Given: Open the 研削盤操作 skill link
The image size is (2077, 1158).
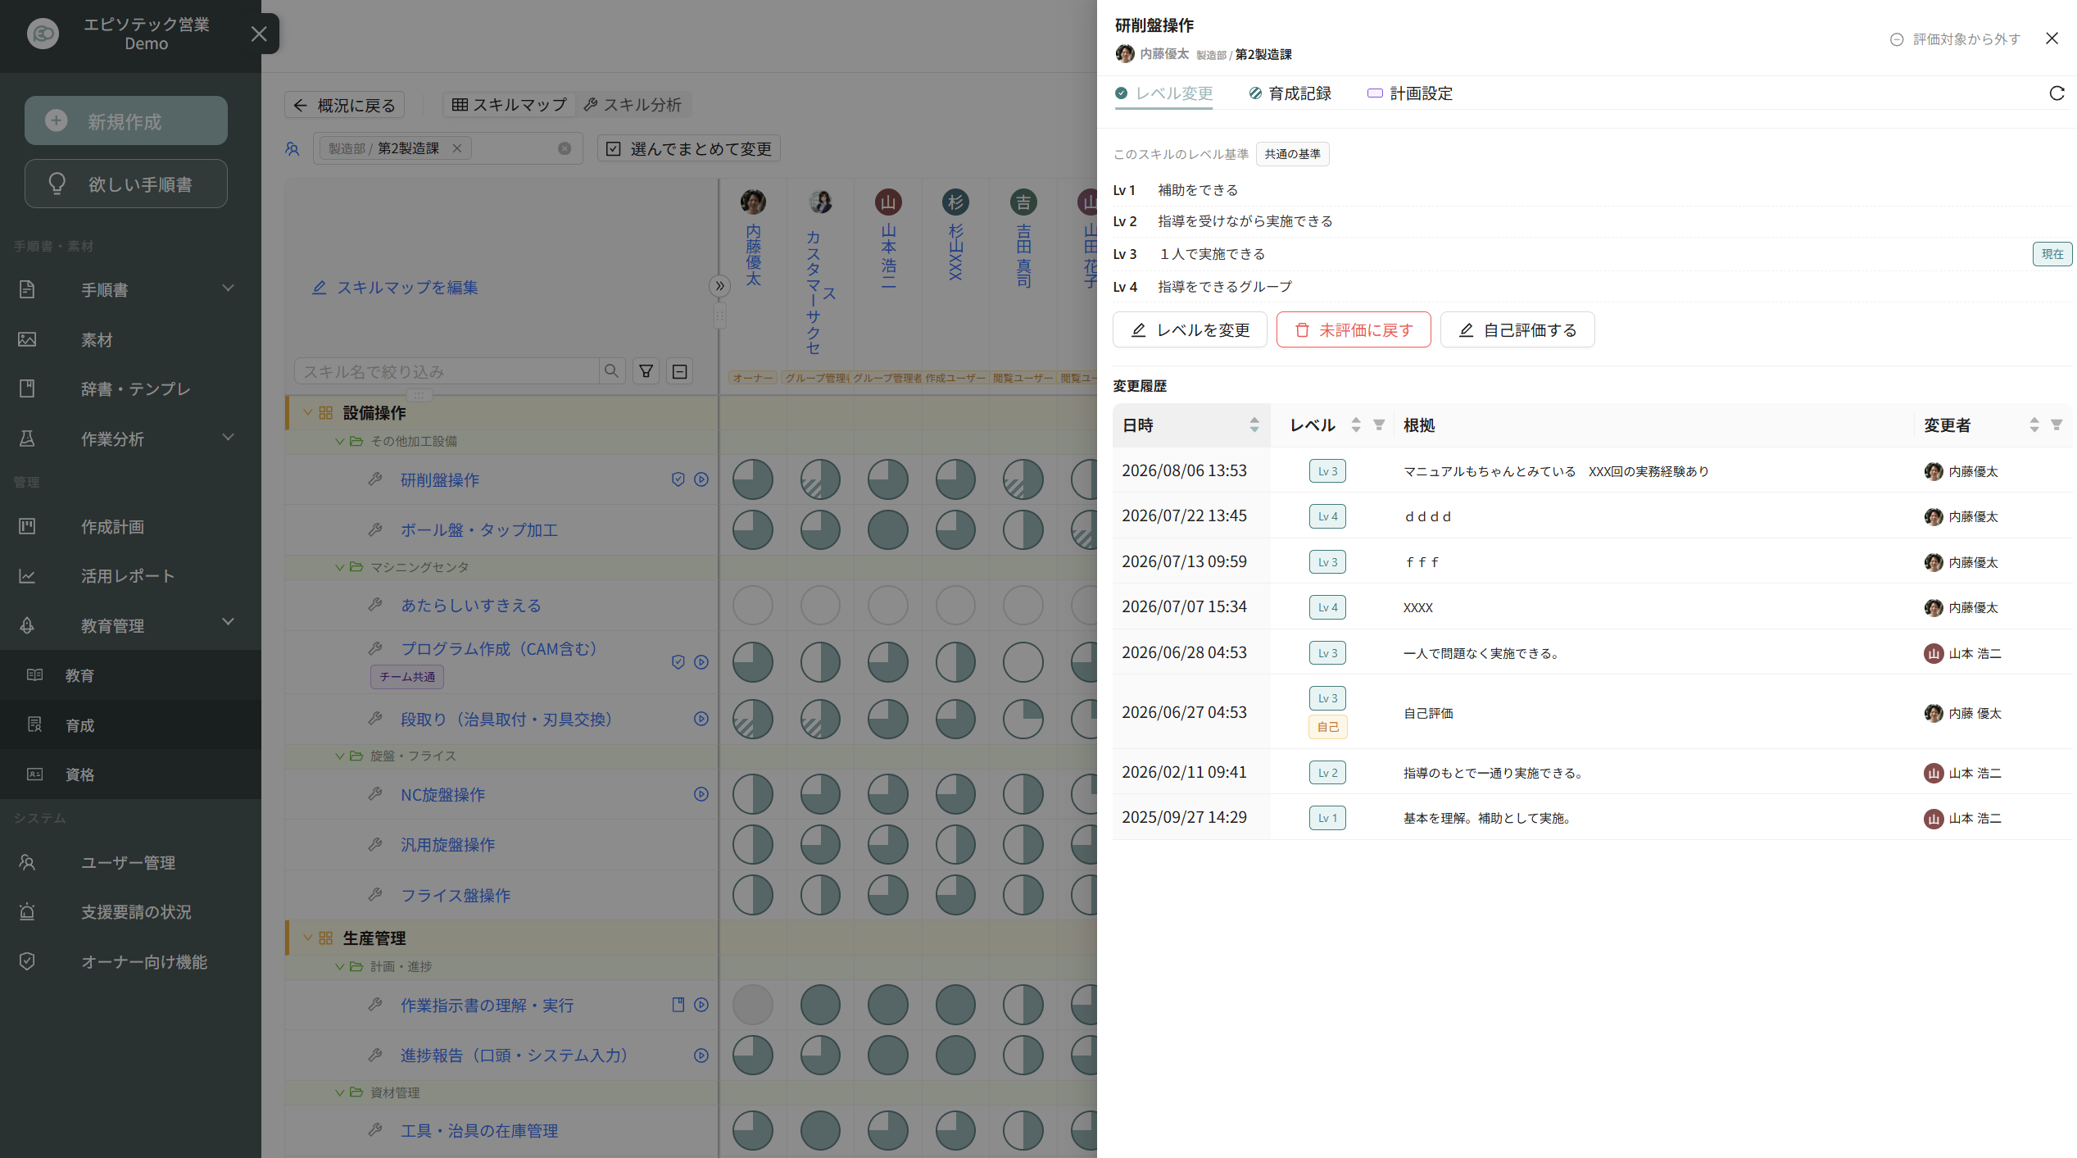Looking at the screenshot, I should (440, 479).
